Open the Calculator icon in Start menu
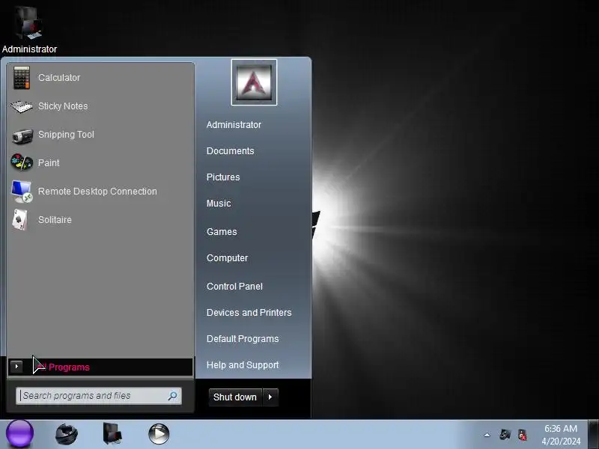The height and width of the screenshot is (449, 599). pos(22,78)
